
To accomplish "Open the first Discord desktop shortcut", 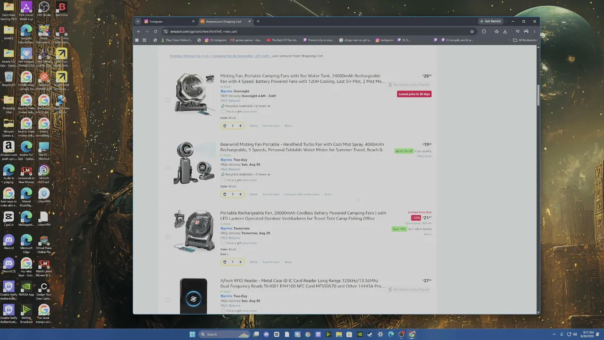I will [8, 242].
